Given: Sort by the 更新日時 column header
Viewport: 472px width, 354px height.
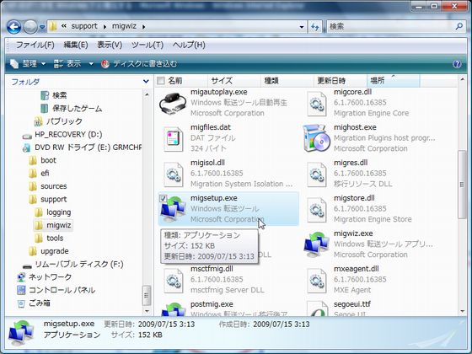Looking at the screenshot, I should (331, 81).
